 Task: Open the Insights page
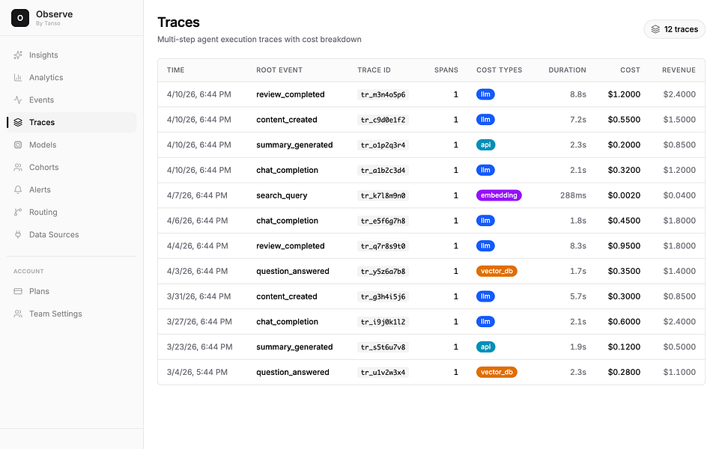(72, 55)
